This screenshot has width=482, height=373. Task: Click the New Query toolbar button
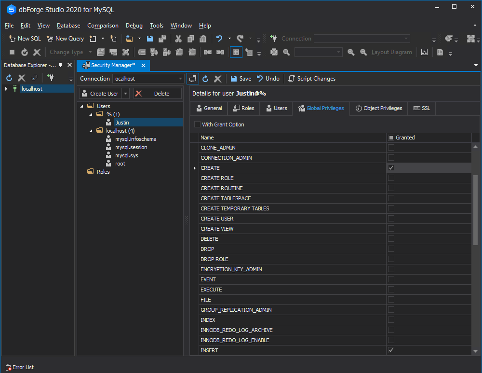click(x=65, y=39)
